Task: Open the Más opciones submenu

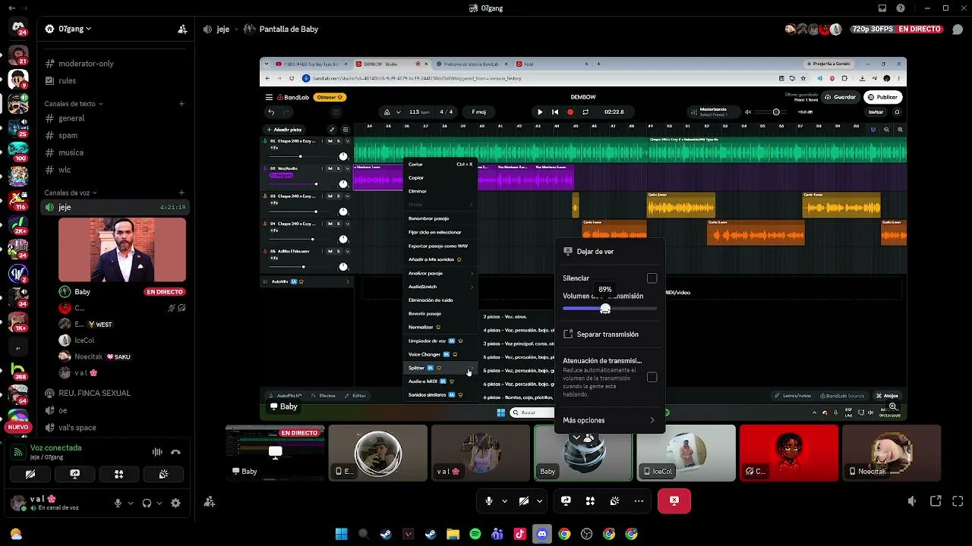Action: 610,420
